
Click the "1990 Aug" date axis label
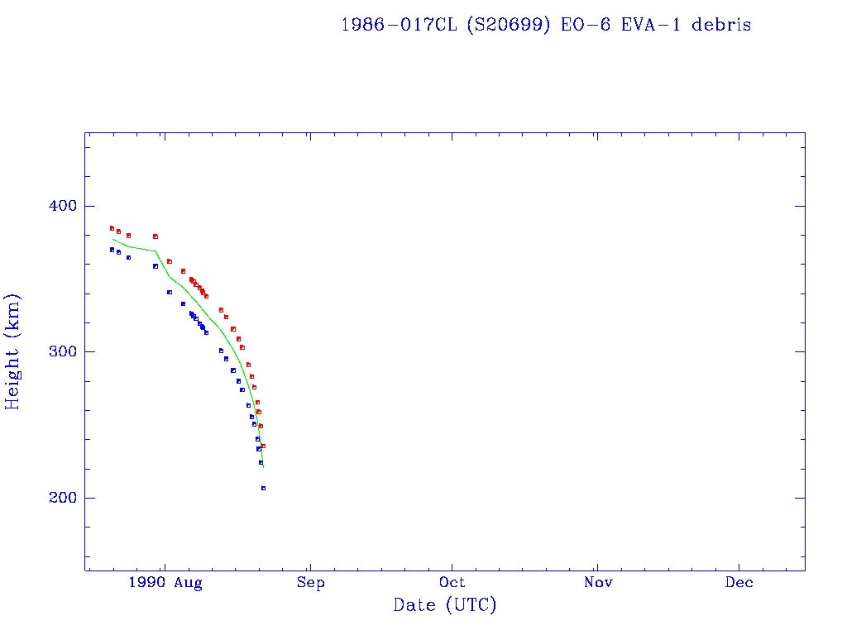point(165,583)
